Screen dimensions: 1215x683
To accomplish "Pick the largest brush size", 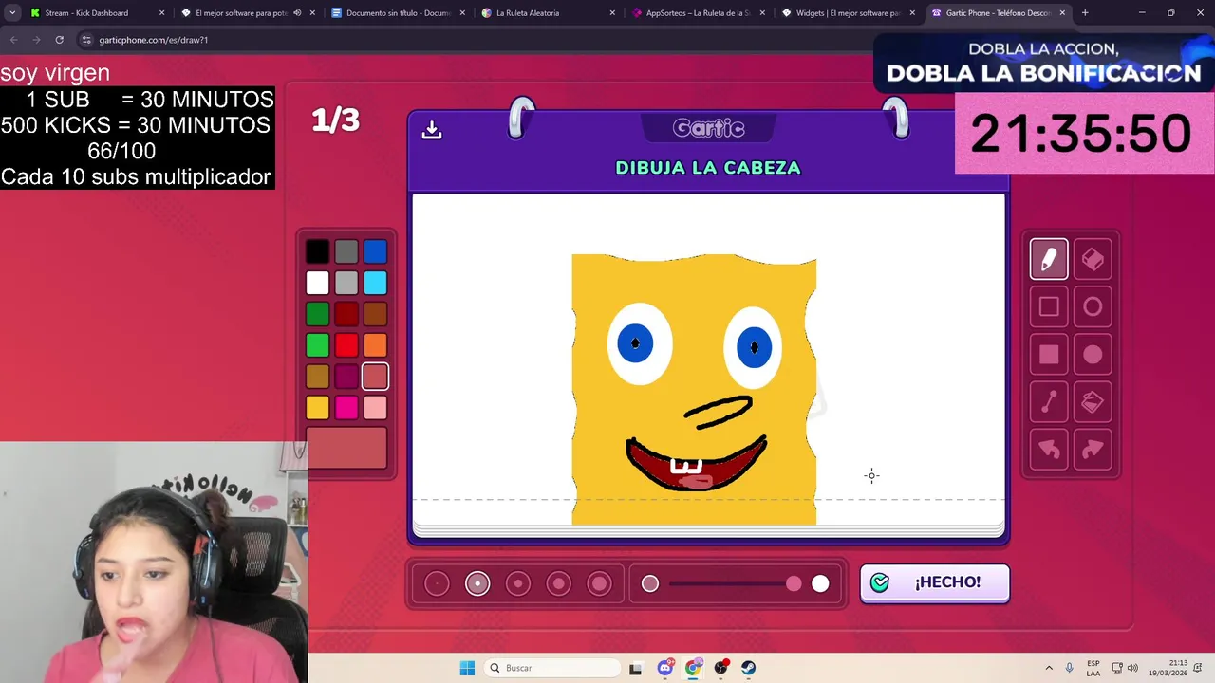I will (x=600, y=583).
